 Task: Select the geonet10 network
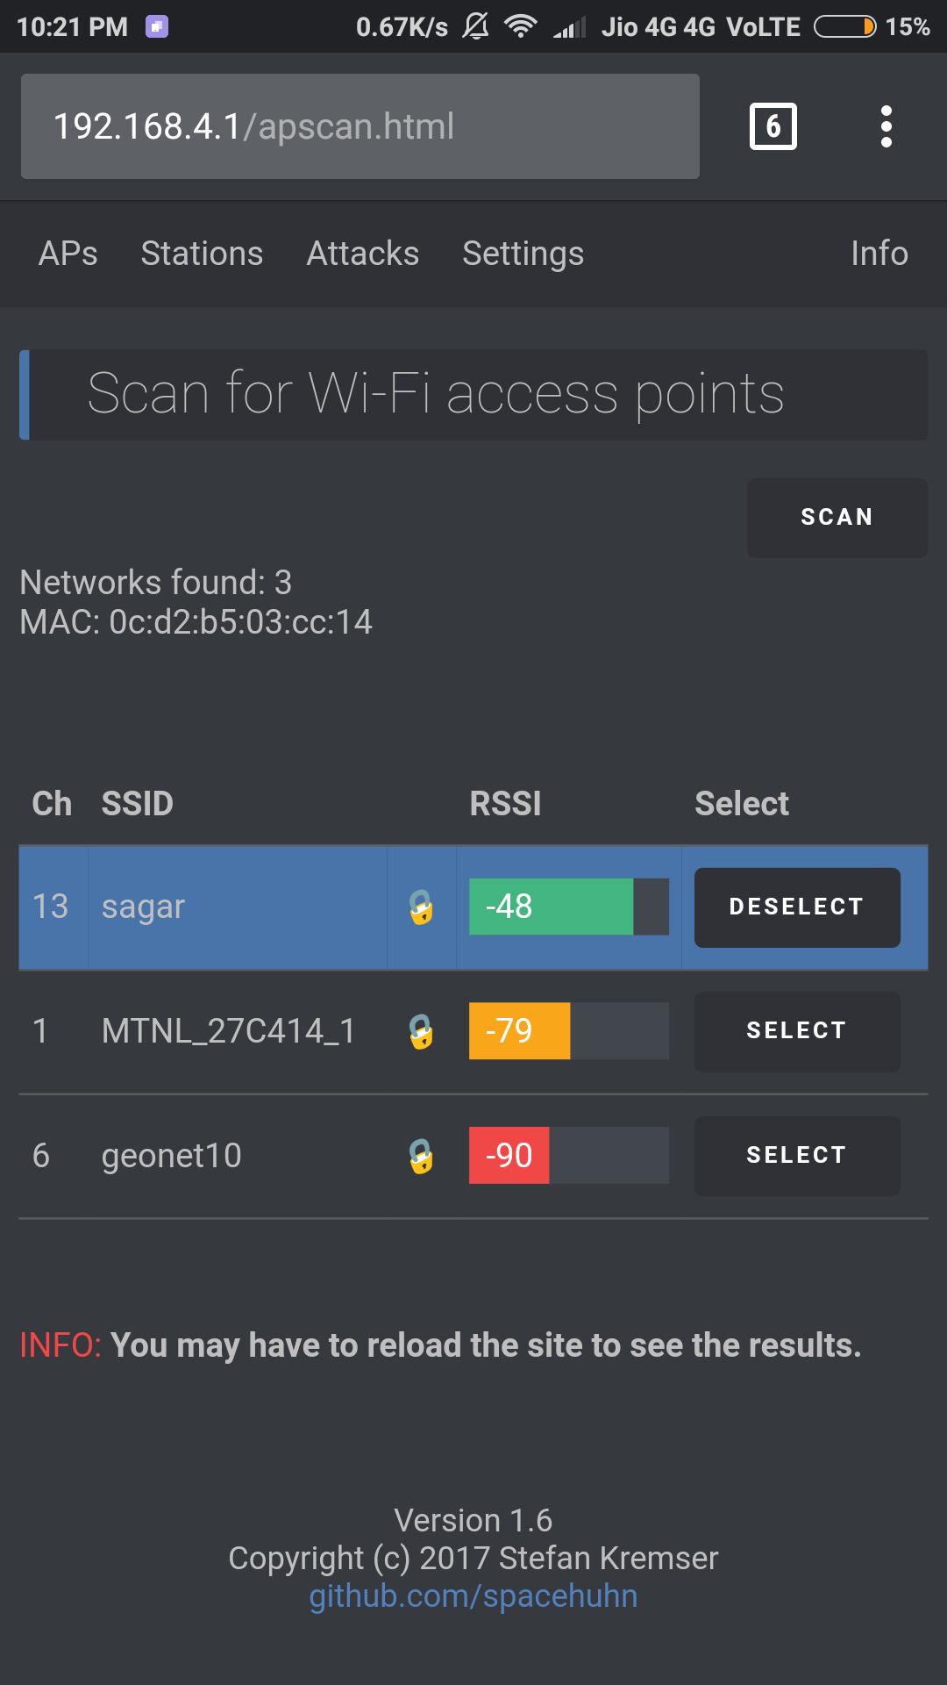pyautogui.click(x=796, y=1156)
